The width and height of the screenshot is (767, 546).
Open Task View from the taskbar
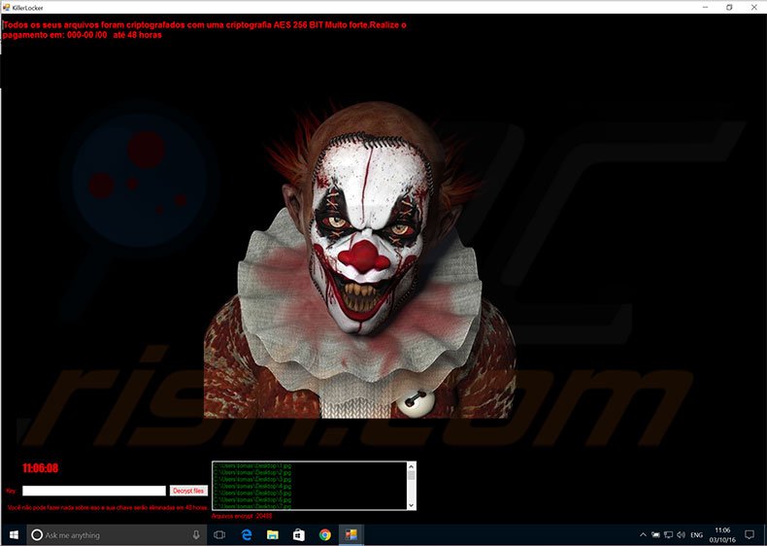click(x=219, y=535)
